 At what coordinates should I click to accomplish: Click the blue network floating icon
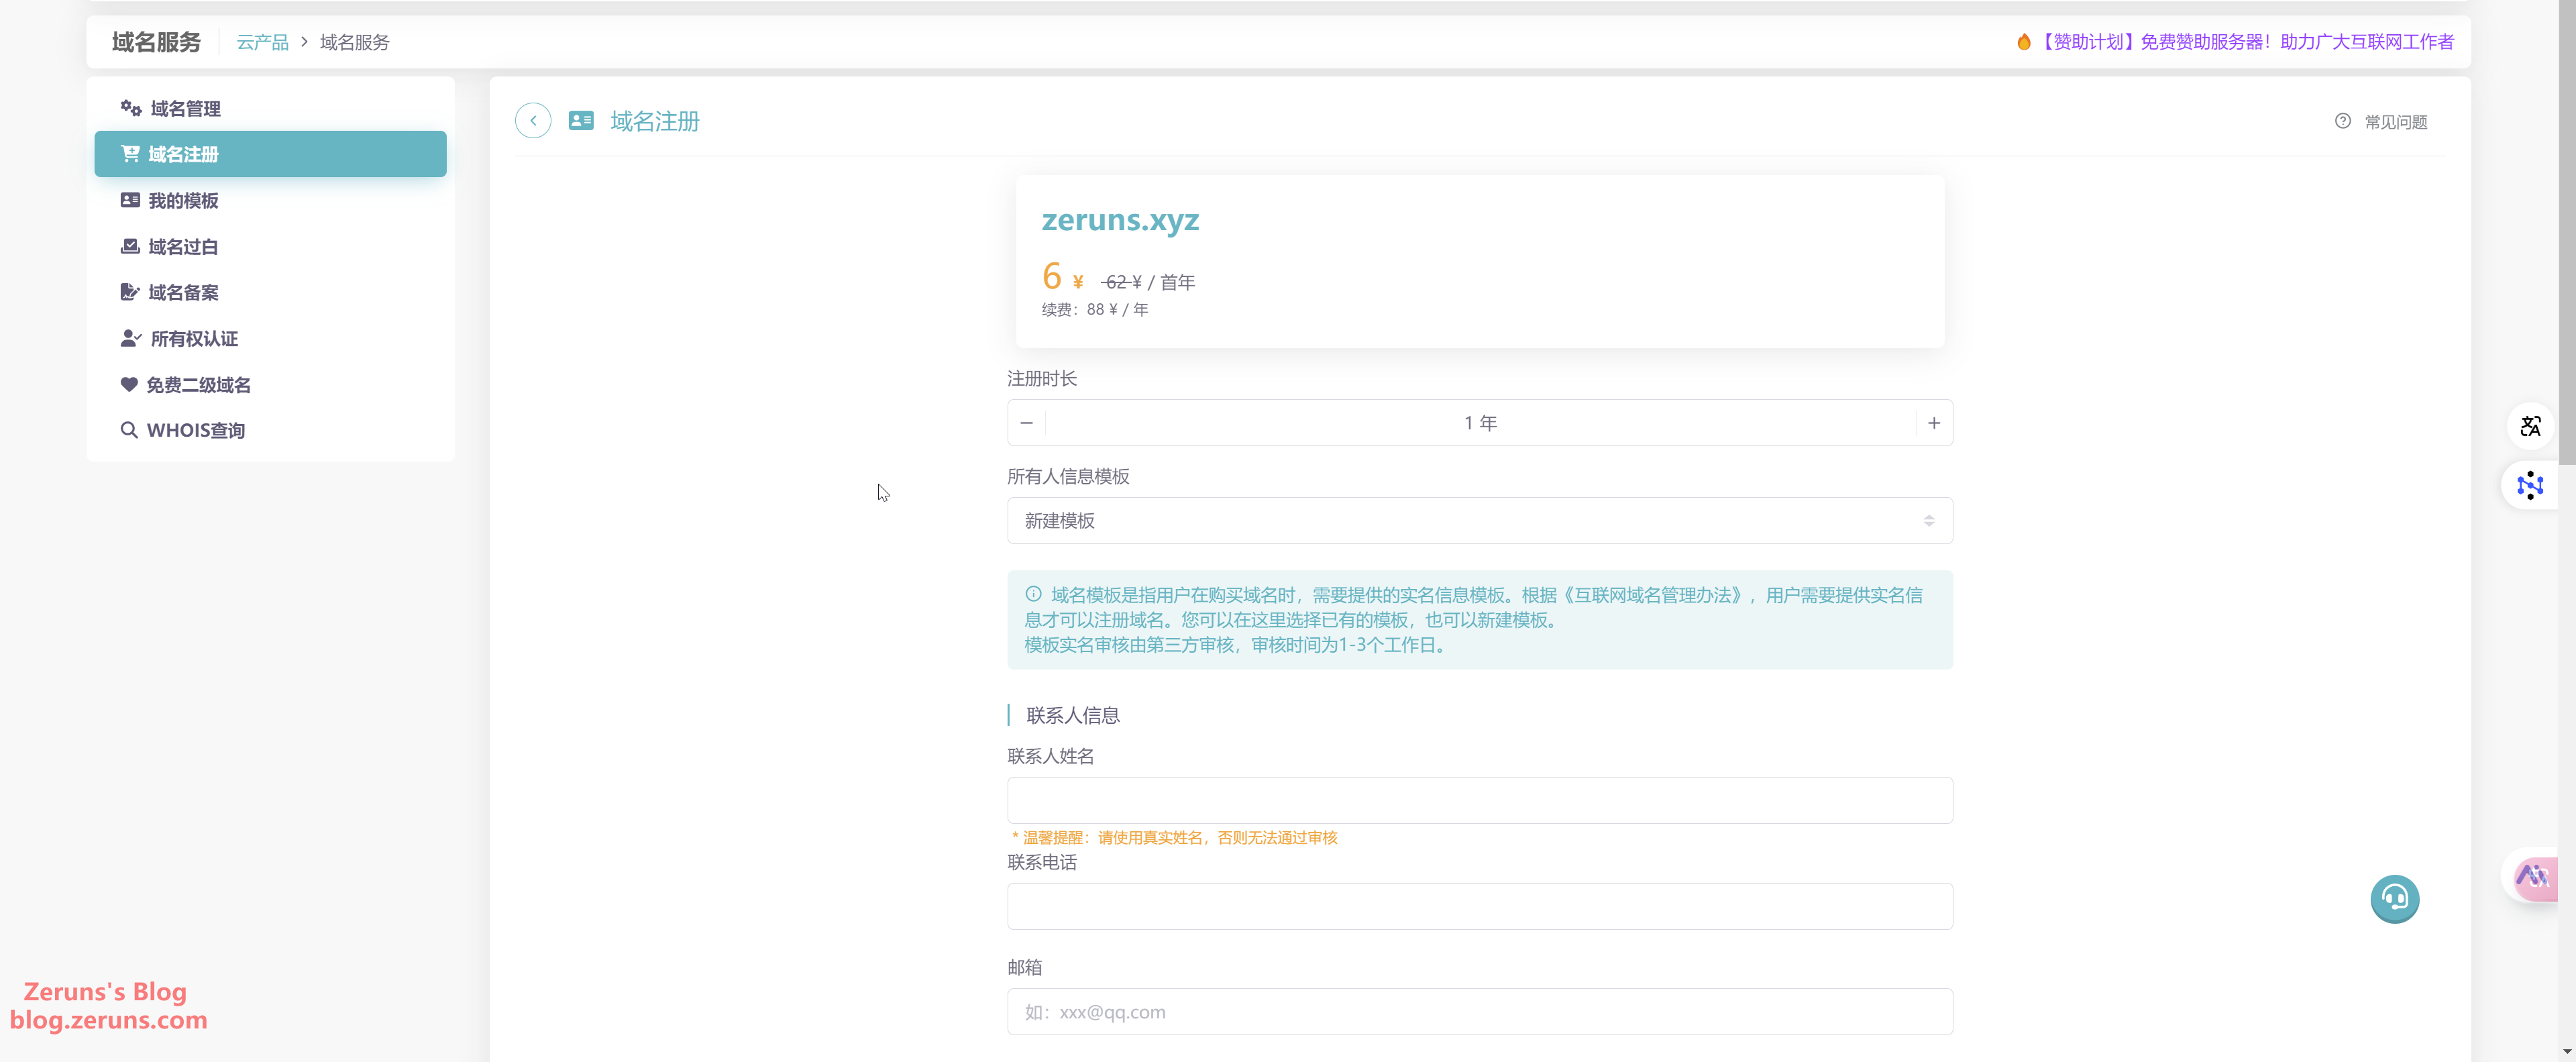pos(2530,486)
